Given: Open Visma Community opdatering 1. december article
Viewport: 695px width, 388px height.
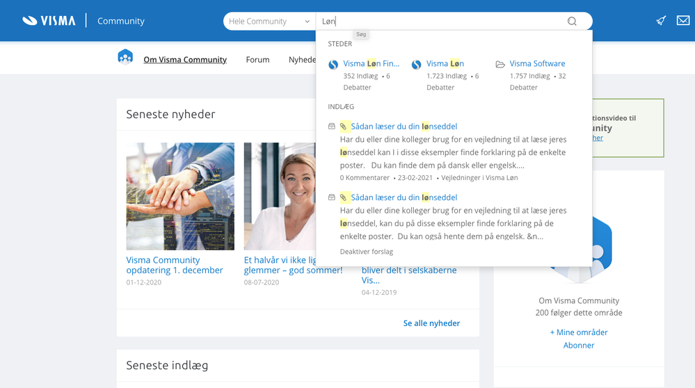Looking at the screenshot, I should 174,265.
